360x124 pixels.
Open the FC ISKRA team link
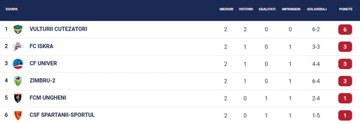41,46
